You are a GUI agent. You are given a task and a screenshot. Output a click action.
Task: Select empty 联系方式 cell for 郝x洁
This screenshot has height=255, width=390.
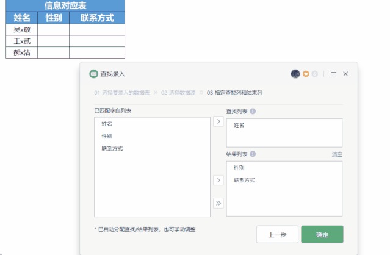pos(97,52)
